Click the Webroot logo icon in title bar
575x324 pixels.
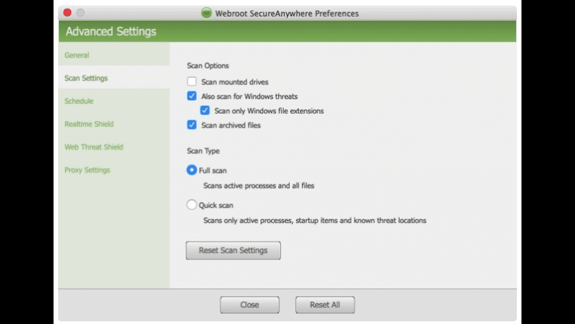coord(206,13)
